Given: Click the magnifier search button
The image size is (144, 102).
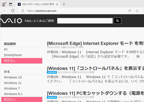Looking at the screenshot, I should click(118, 21).
